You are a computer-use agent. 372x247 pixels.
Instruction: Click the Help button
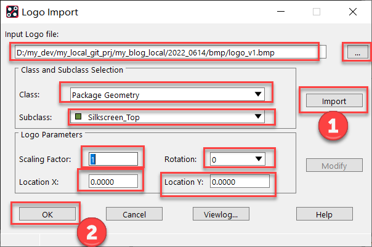323,214
